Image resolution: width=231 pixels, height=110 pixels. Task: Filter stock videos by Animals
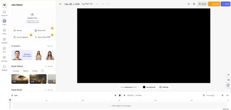coord(16,71)
